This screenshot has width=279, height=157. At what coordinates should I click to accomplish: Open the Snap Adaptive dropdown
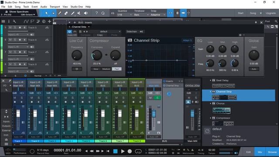[x=158, y=15]
